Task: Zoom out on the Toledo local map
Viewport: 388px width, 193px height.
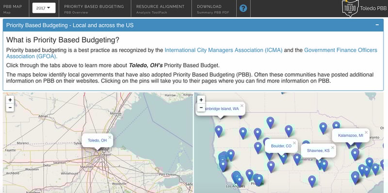Action: tap(10, 108)
